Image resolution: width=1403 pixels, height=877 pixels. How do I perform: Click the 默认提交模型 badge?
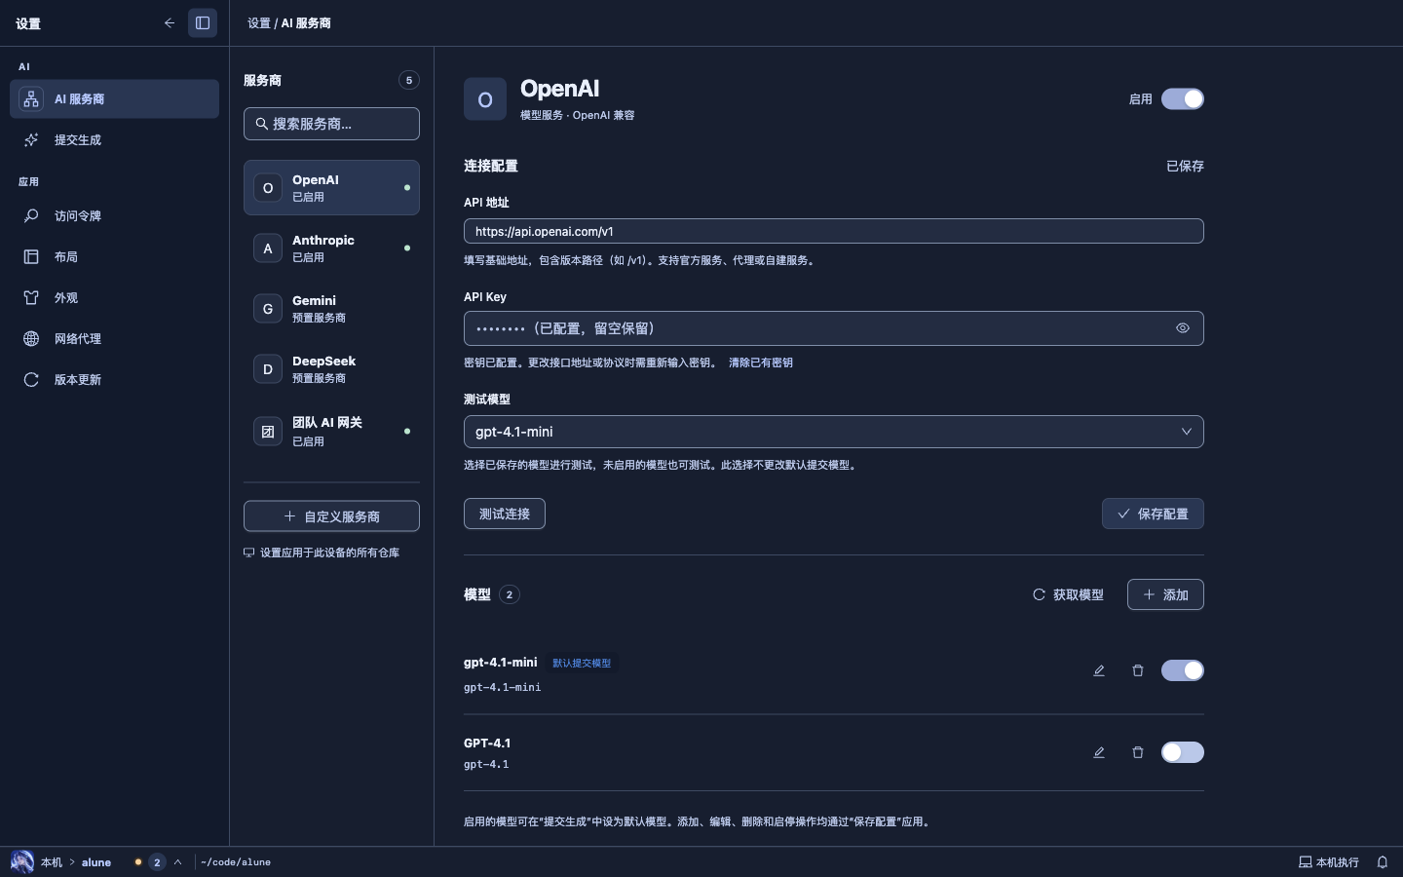pos(582,663)
